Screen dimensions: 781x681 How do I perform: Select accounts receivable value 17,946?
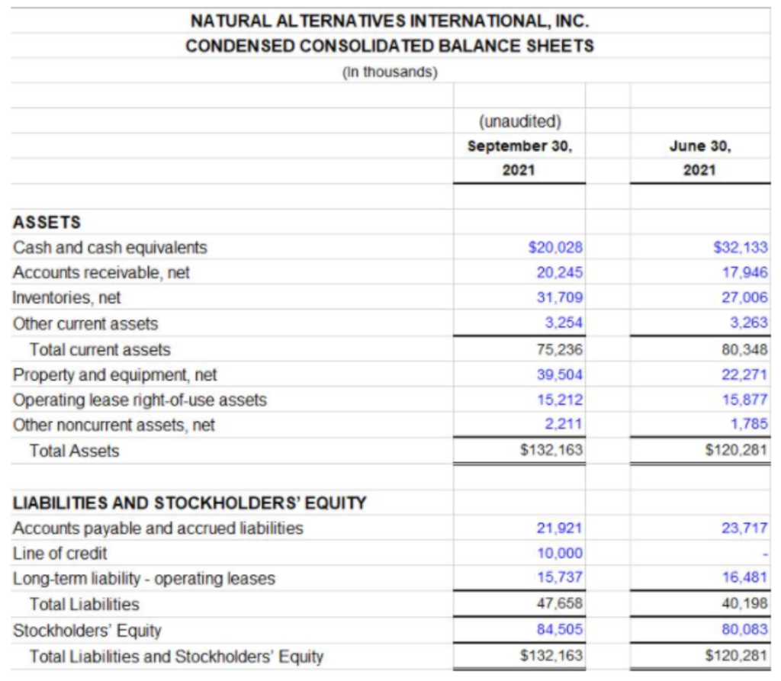(744, 272)
